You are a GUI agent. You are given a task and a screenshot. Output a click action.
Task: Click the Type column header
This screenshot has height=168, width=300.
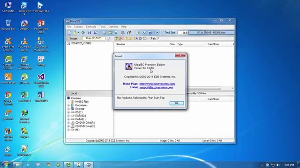(180, 44)
